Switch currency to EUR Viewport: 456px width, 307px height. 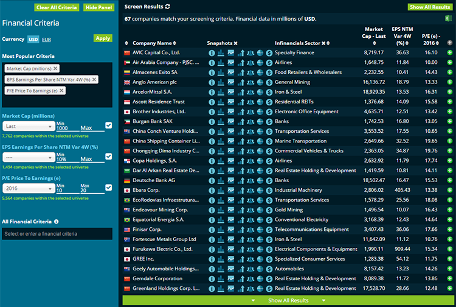click(46, 40)
